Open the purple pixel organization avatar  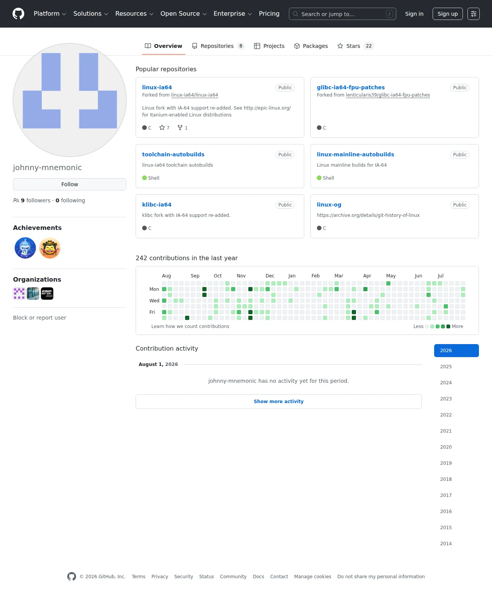pyautogui.click(x=19, y=294)
